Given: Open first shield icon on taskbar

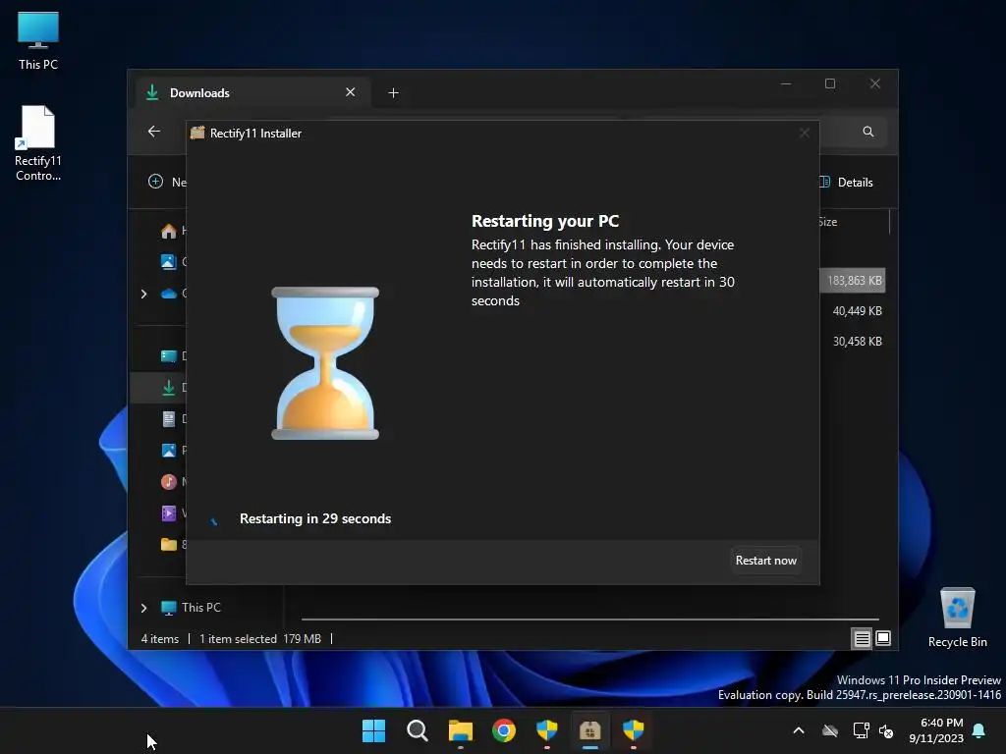Looking at the screenshot, I should (546, 730).
